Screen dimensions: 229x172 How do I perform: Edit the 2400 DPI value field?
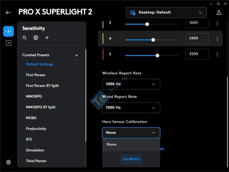coord(197,38)
